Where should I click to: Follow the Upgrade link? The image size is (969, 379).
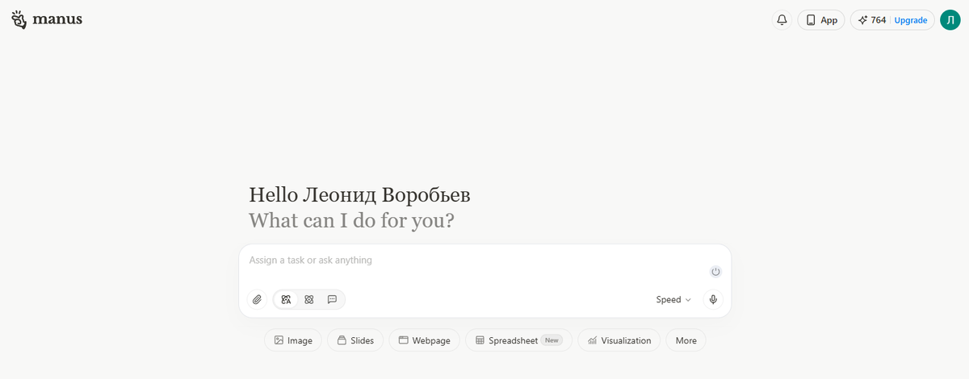[x=911, y=20]
